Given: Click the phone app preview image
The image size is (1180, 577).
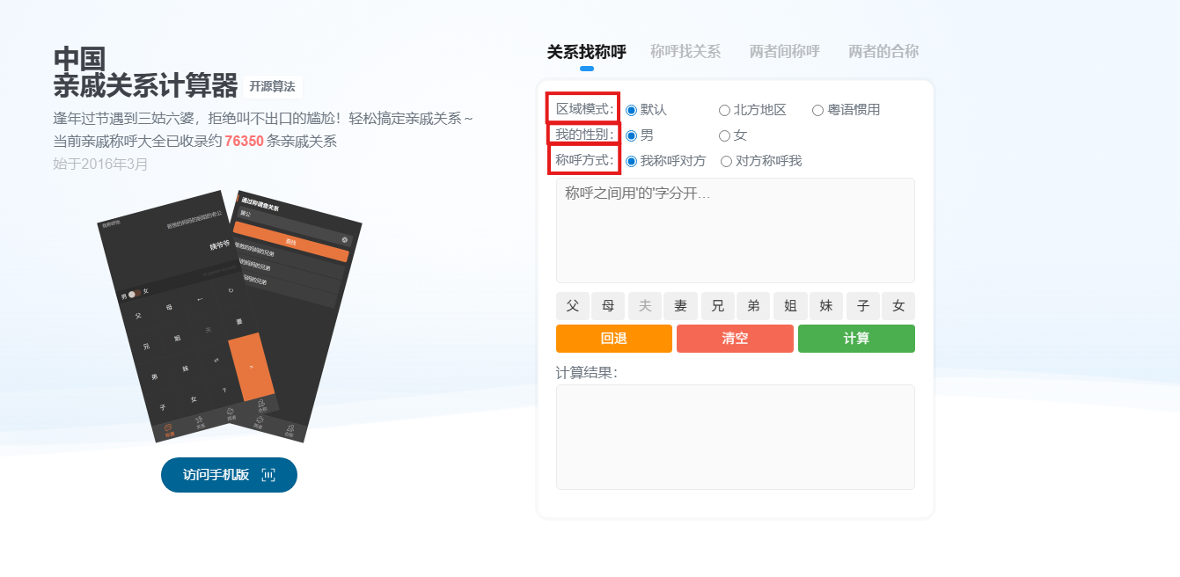Looking at the screenshot, I should (x=229, y=317).
